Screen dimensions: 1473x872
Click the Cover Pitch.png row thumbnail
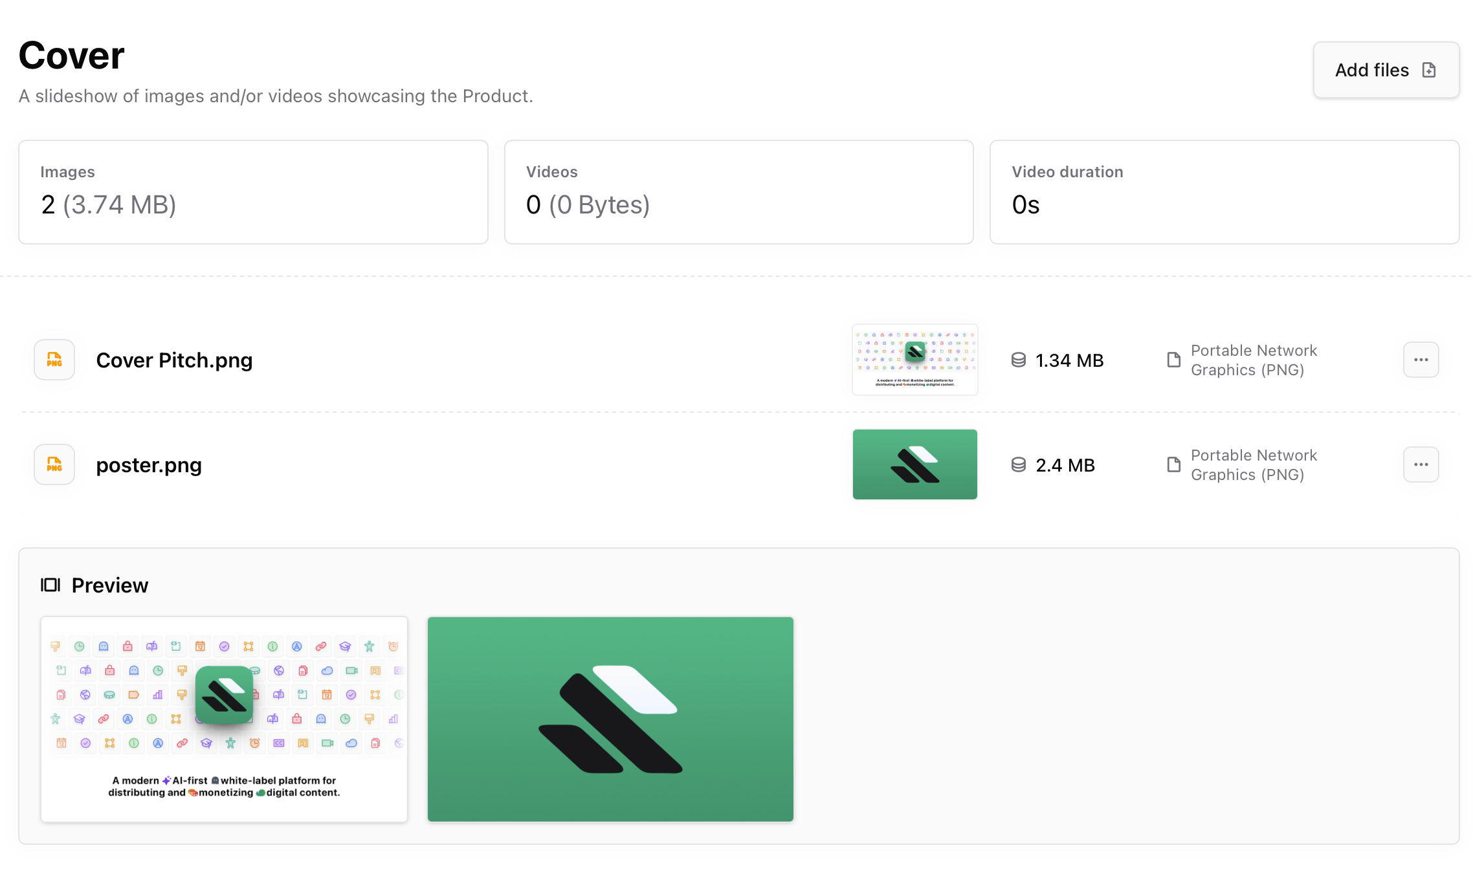click(914, 360)
